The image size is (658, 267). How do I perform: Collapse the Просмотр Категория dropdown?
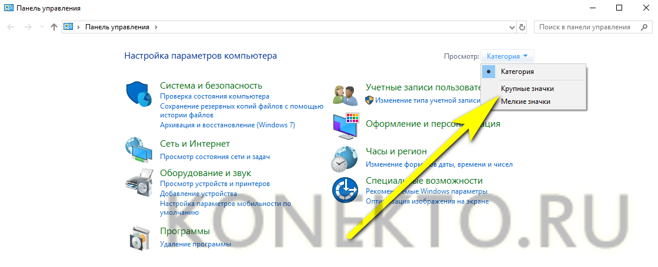(507, 56)
